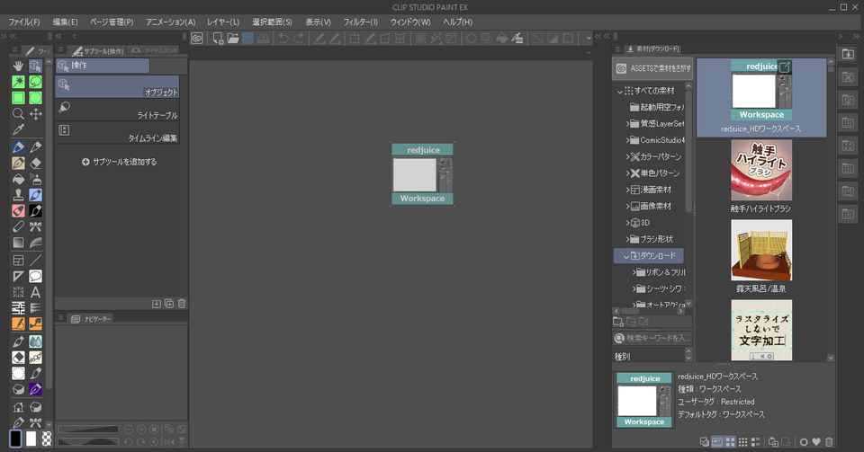Select the straight Line figure tool
Viewport: 864px width, 452px height.
click(x=36, y=260)
